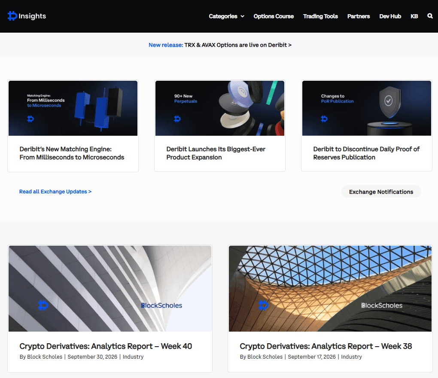Image resolution: width=438 pixels, height=378 pixels.
Task: Open the Partners nav item
Action: (359, 16)
